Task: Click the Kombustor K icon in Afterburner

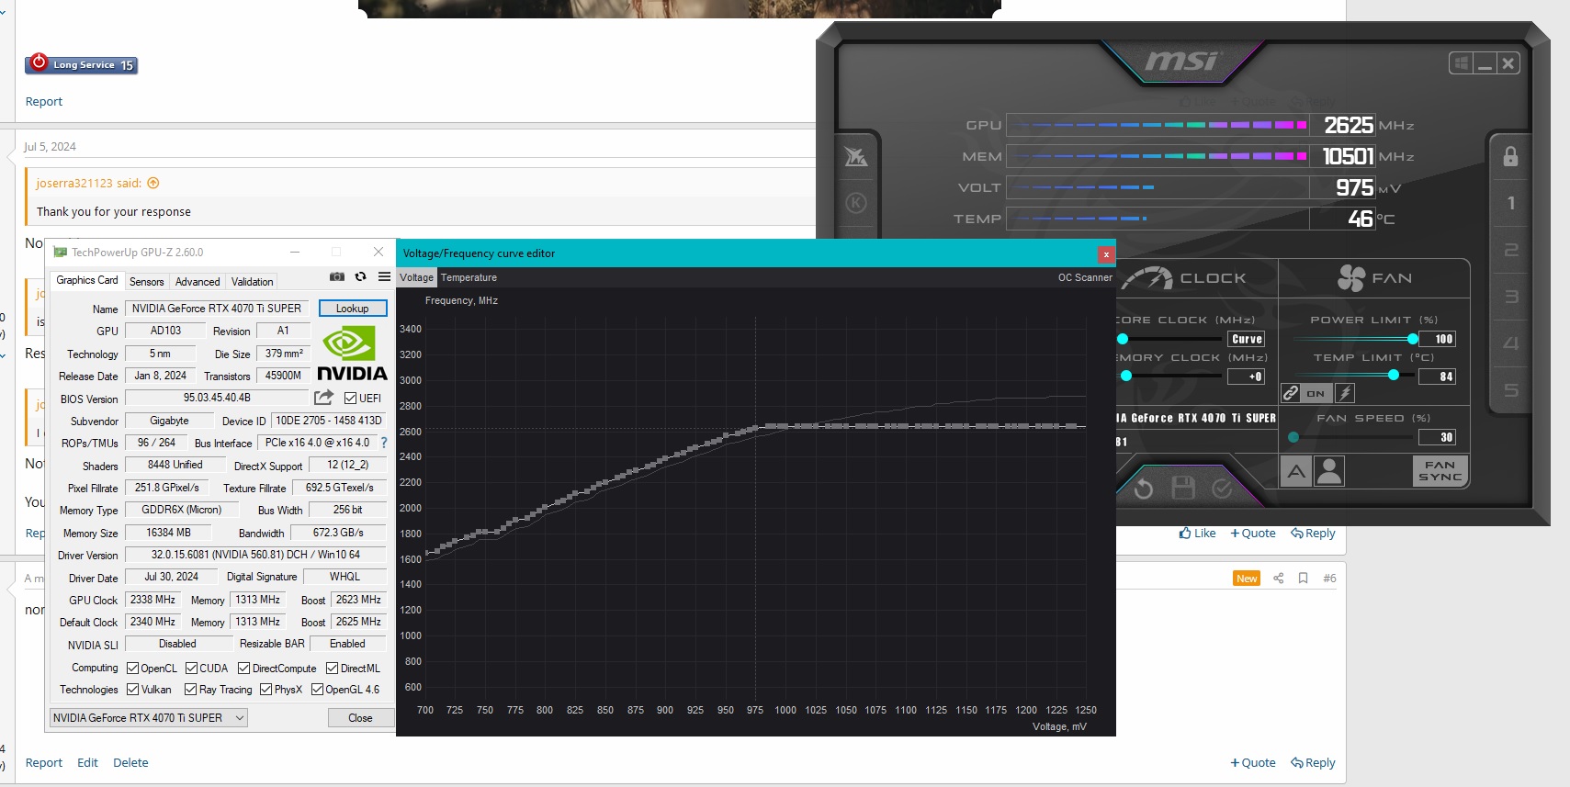Action: point(856,203)
